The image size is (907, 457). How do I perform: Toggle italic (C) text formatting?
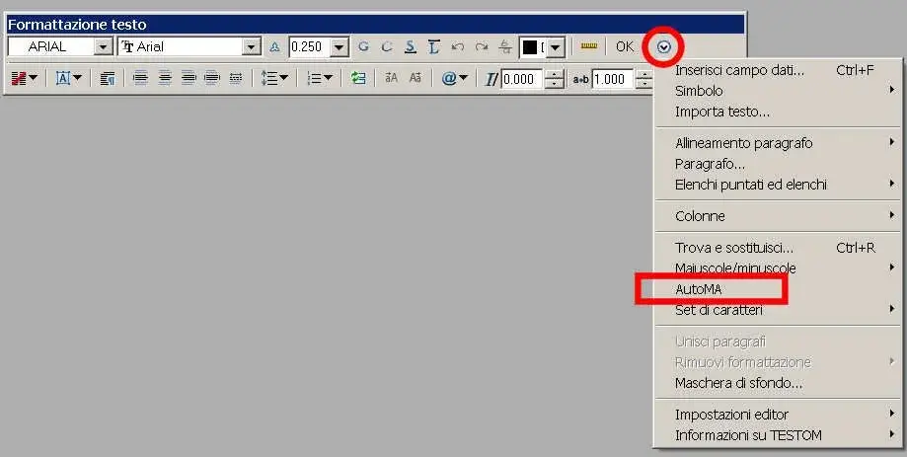[x=387, y=46]
